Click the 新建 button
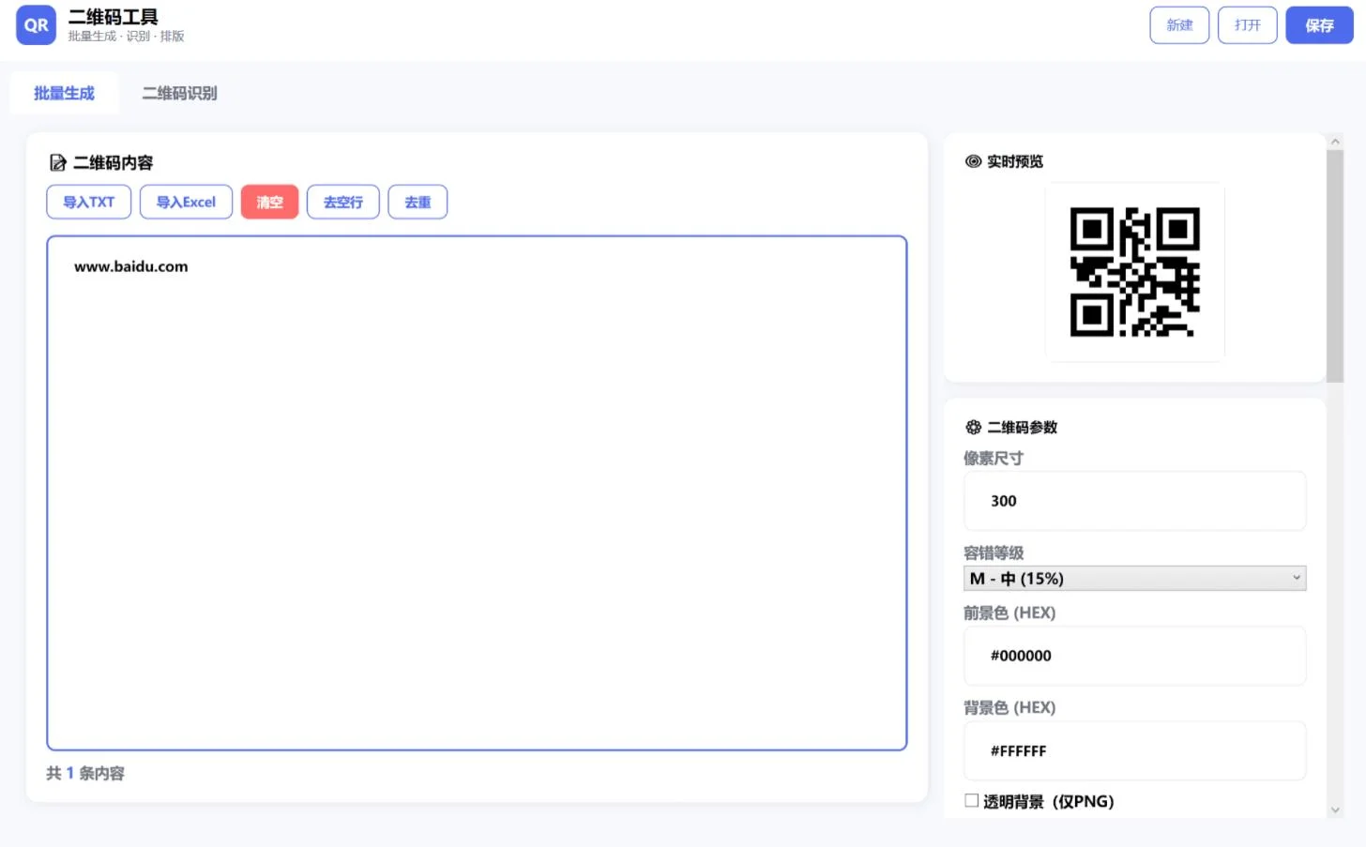The width and height of the screenshot is (1366, 847). pos(1179,25)
